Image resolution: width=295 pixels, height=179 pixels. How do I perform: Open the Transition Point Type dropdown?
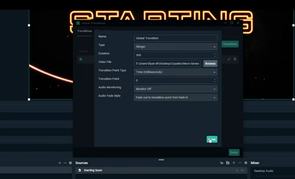pos(175,72)
